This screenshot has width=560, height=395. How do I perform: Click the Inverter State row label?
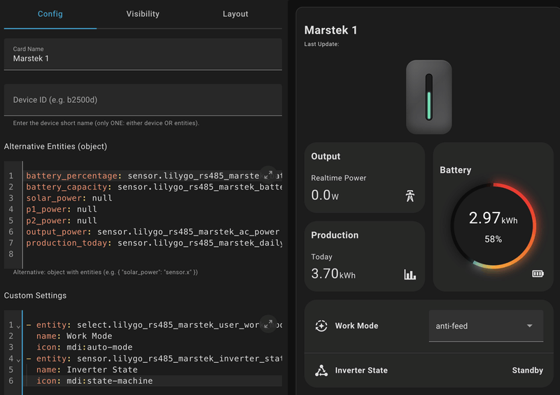click(x=361, y=371)
